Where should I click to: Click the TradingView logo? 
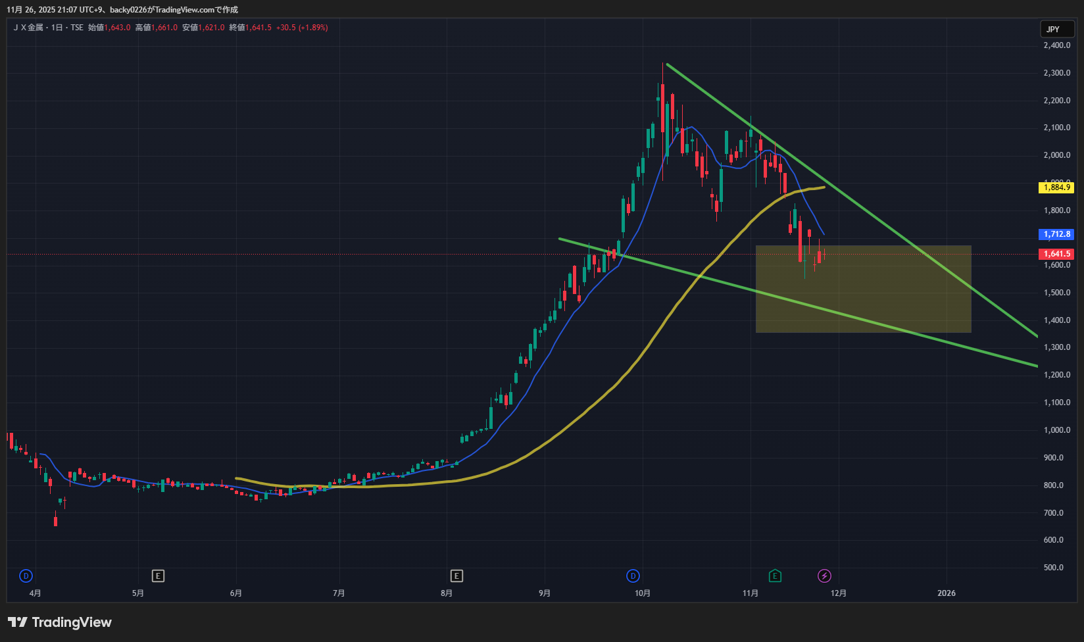click(60, 622)
